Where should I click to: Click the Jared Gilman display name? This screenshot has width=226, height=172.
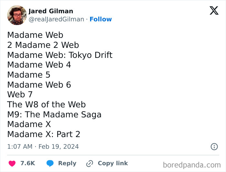pyautogui.click(x=51, y=11)
